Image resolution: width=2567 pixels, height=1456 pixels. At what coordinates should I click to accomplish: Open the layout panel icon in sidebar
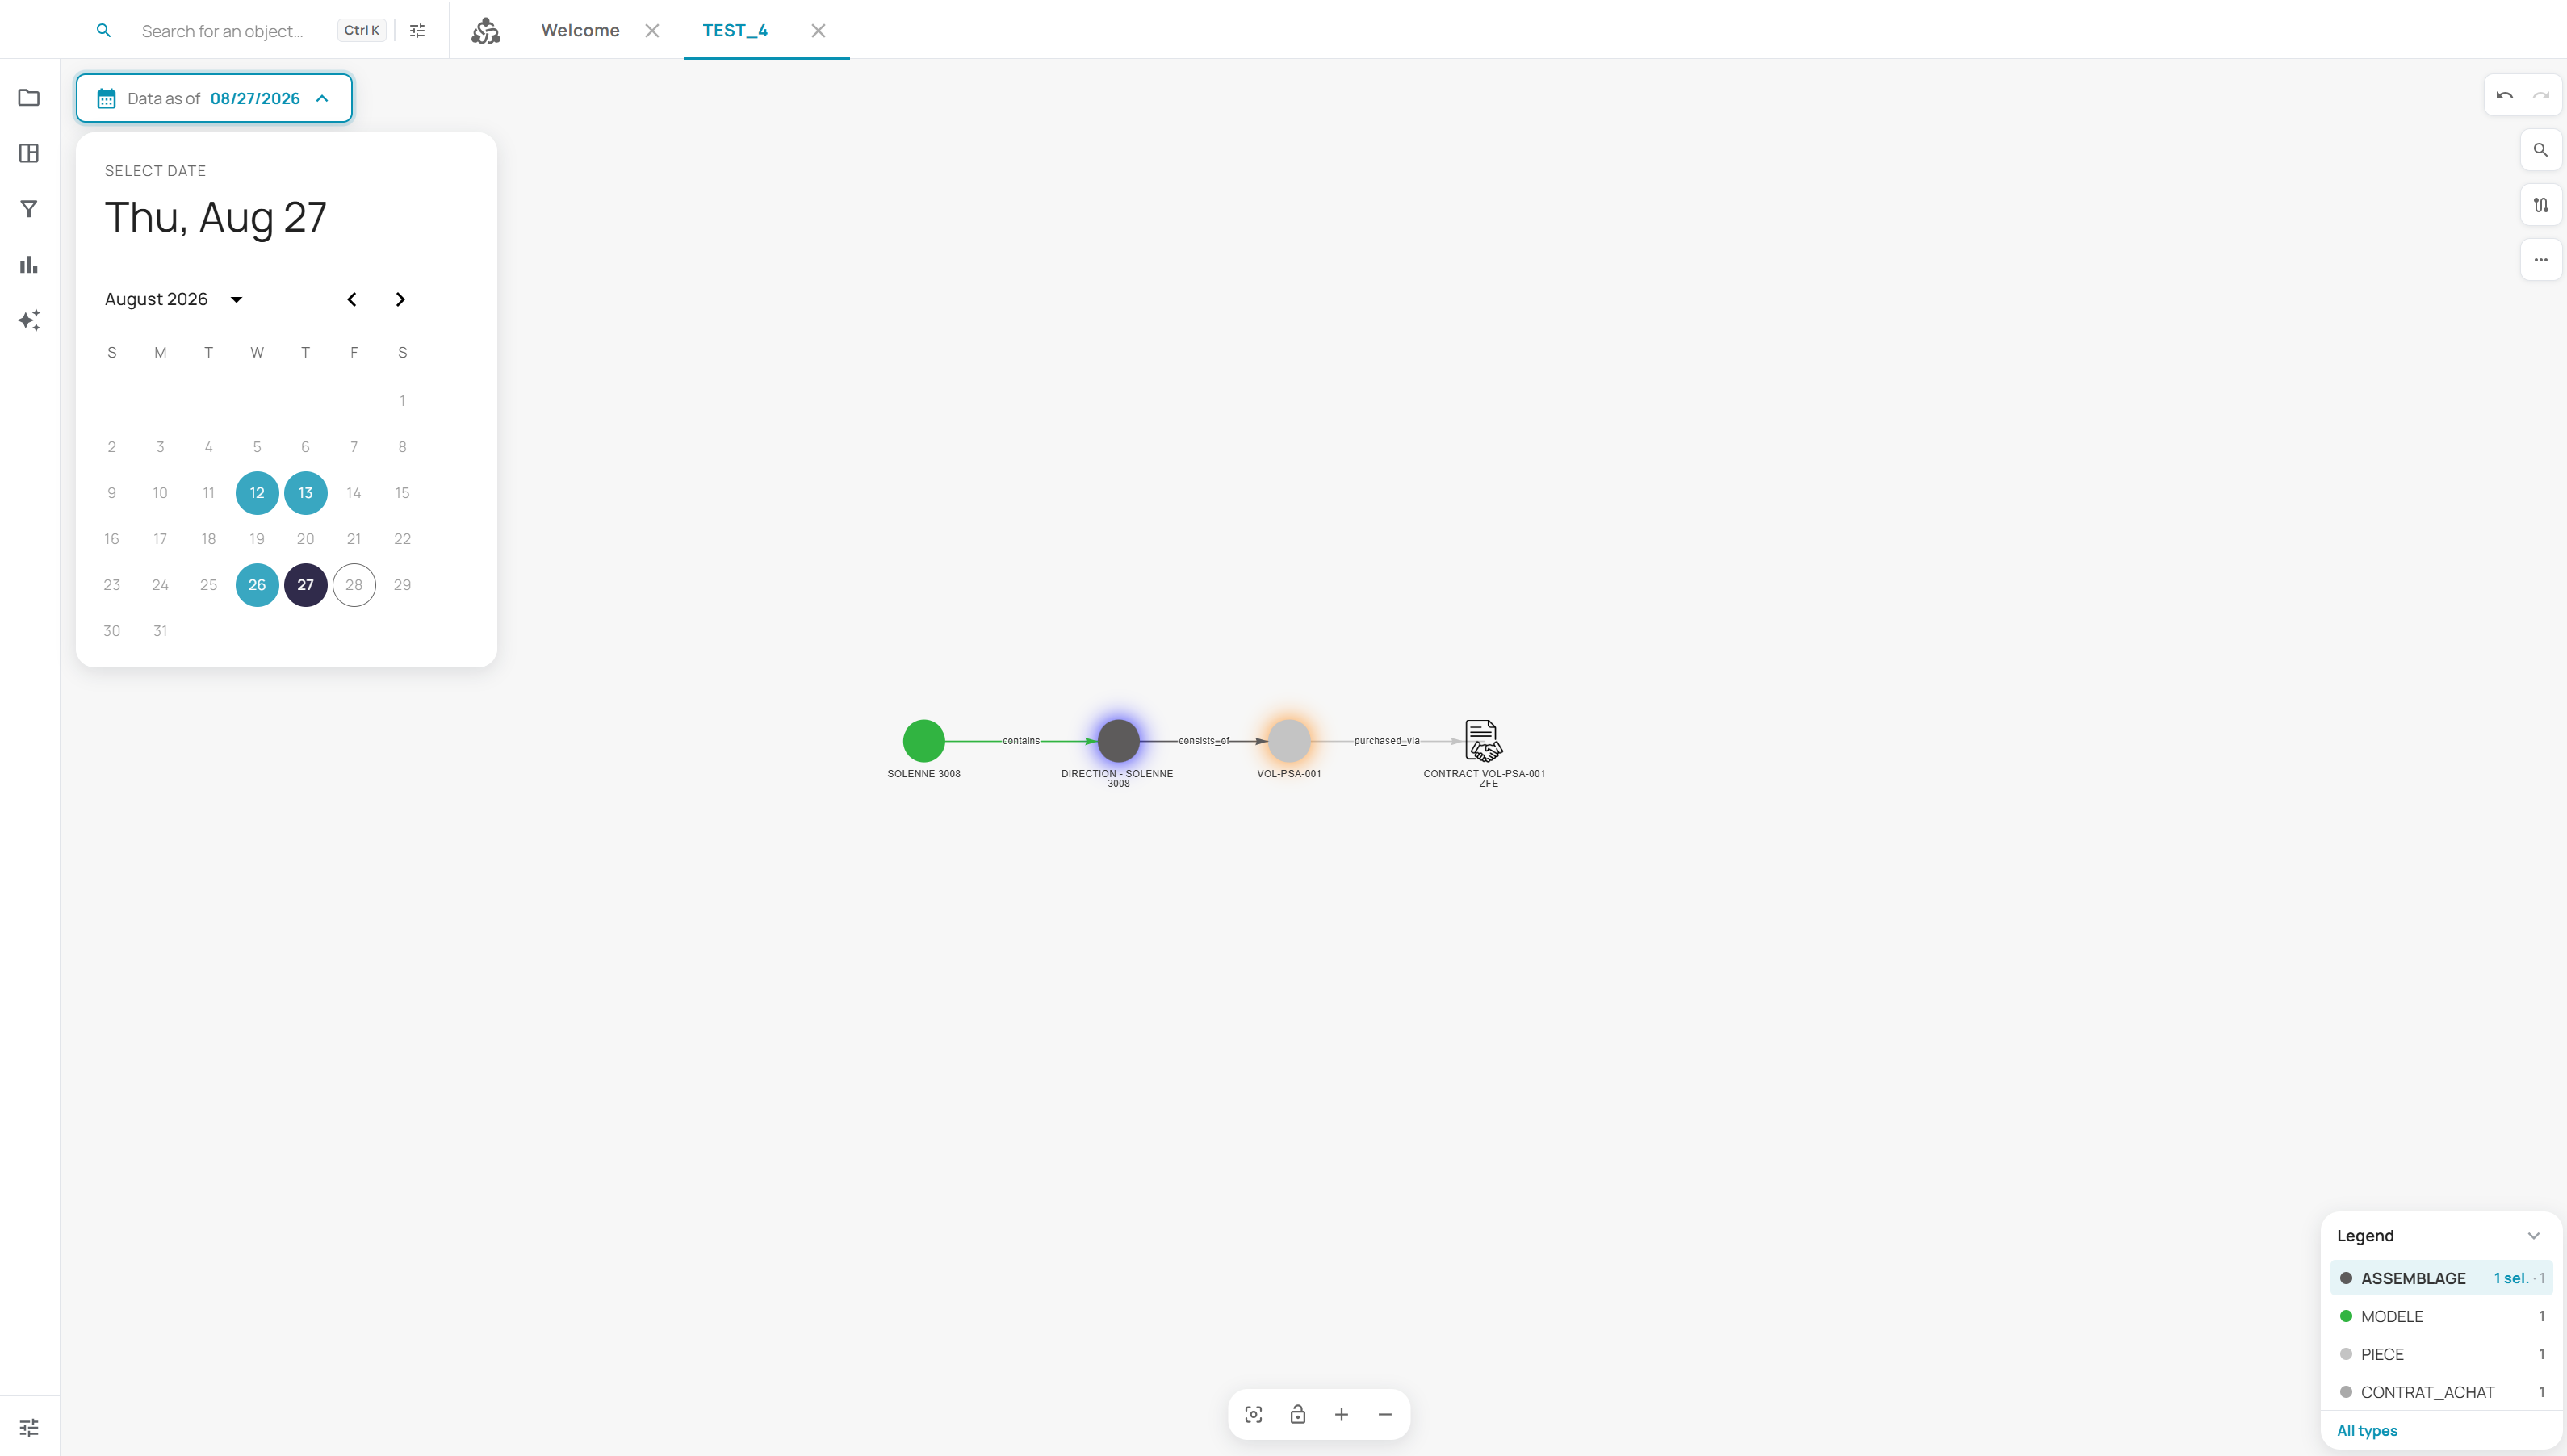tap(29, 153)
